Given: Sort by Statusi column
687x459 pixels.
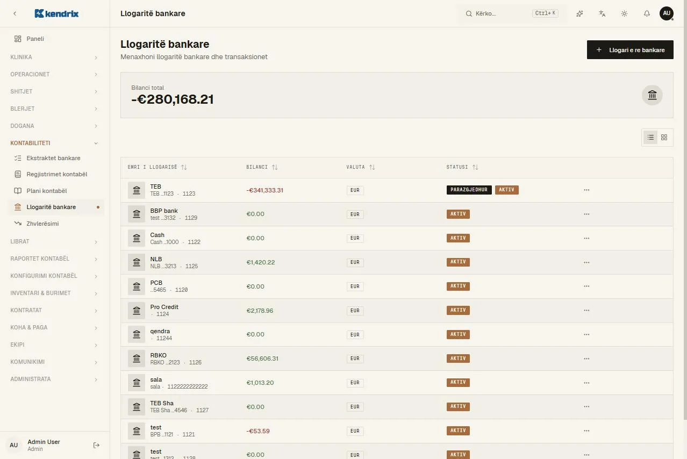Looking at the screenshot, I should pyautogui.click(x=462, y=167).
